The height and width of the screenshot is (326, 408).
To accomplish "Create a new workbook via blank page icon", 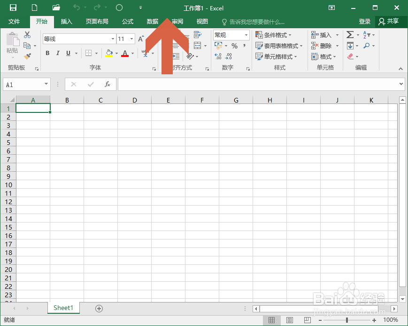I will [x=34, y=8].
